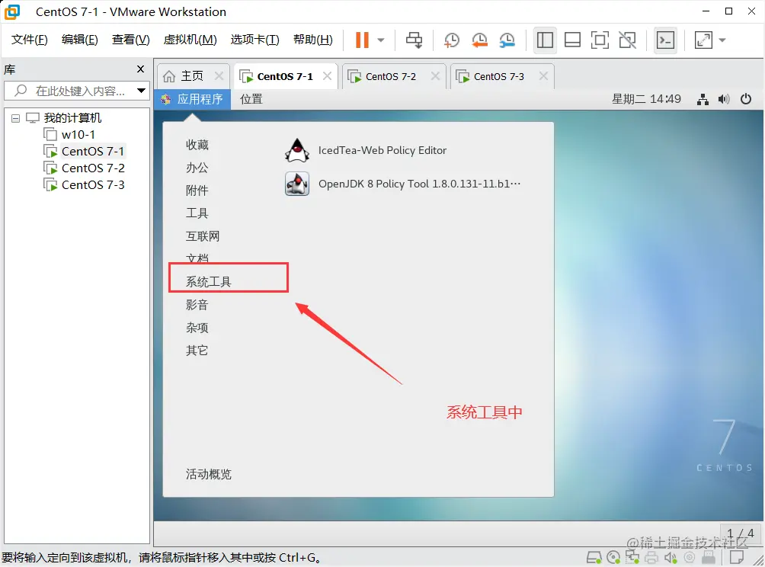This screenshot has height=567, width=765.
Task: Open the 位置 places menu
Action: (x=251, y=100)
